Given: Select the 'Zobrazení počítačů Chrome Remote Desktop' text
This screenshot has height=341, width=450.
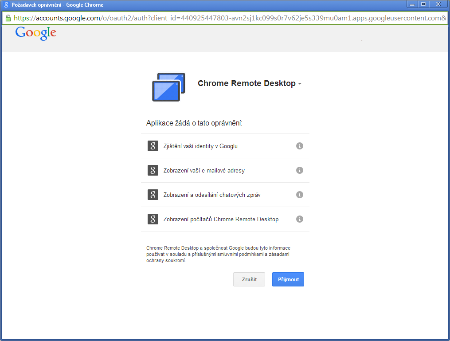Looking at the screenshot, I should [x=221, y=219].
